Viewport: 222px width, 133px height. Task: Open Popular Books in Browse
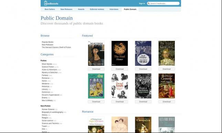pos(47,42)
